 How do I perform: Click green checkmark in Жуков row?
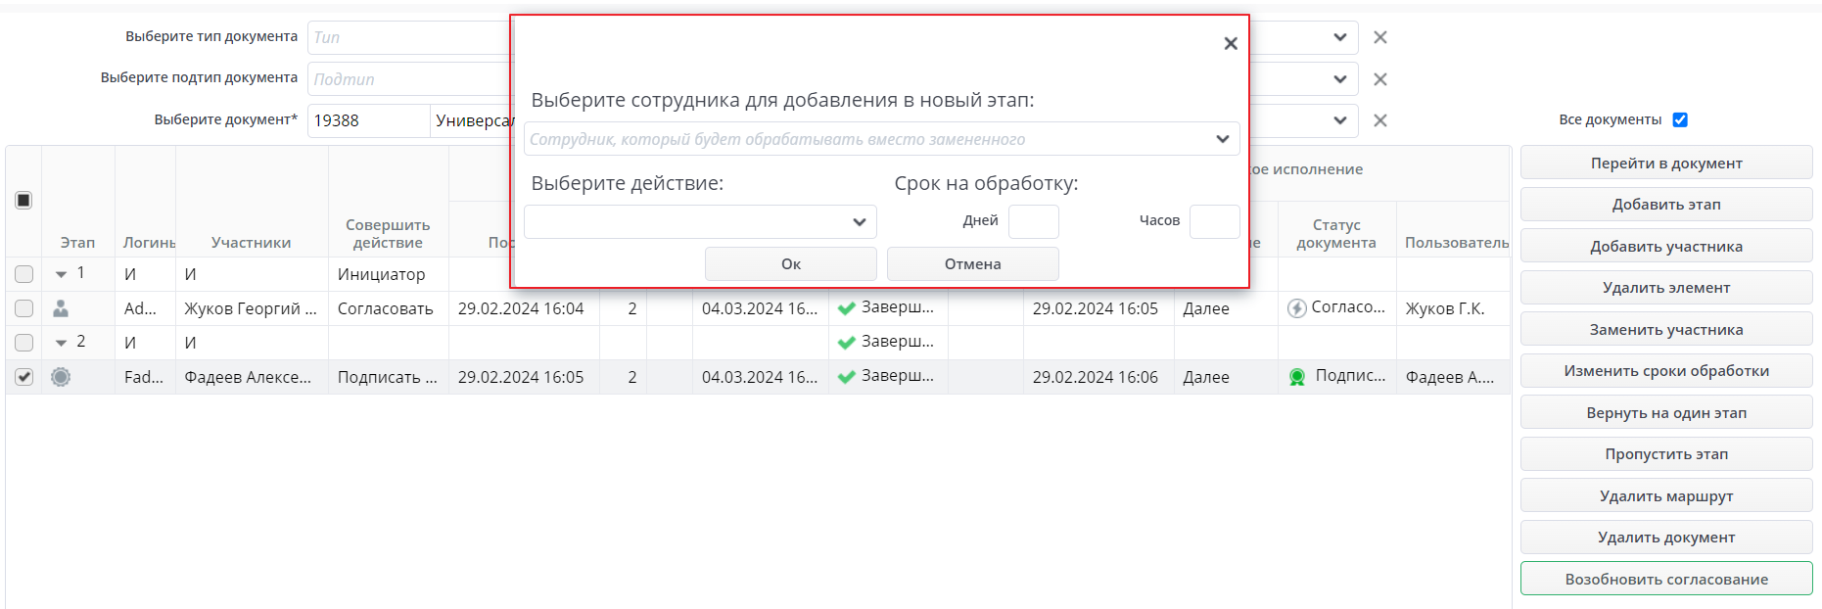click(x=847, y=308)
